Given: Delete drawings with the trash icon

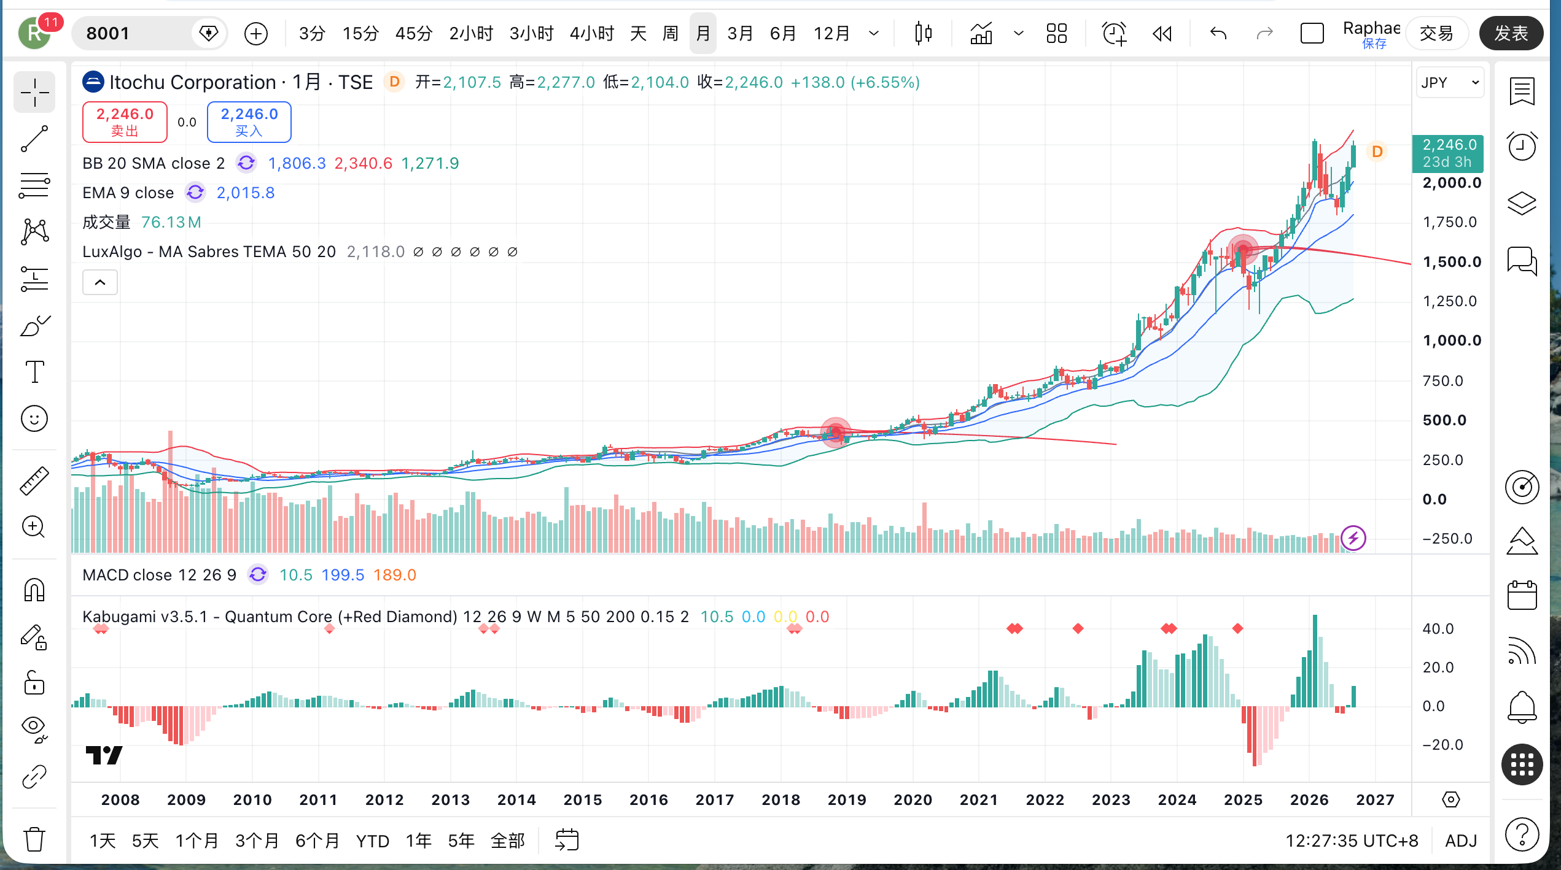Looking at the screenshot, I should coord(34,839).
